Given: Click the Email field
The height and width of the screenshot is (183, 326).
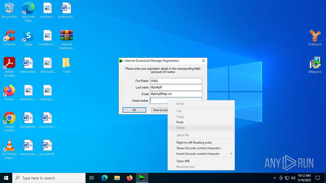Looking at the screenshot, I should [176, 94].
